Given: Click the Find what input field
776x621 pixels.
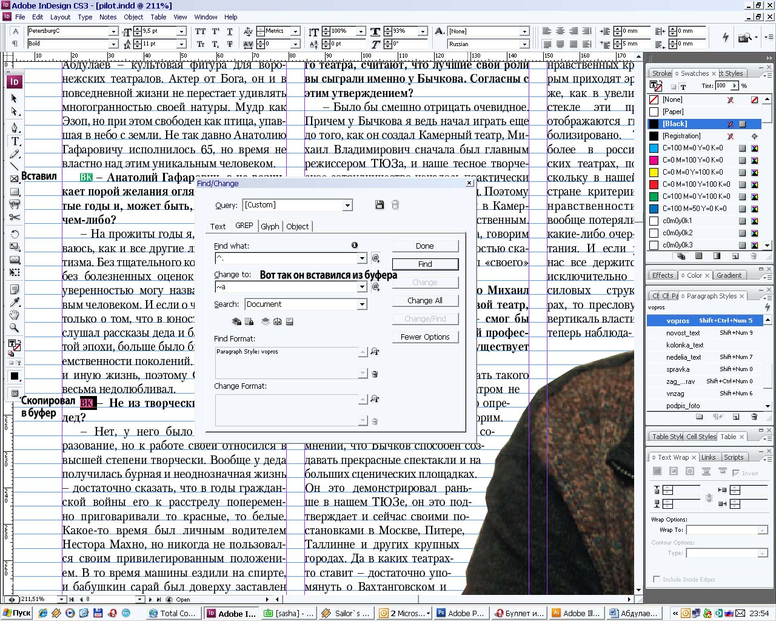Looking at the screenshot, I should [x=286, y=258].
